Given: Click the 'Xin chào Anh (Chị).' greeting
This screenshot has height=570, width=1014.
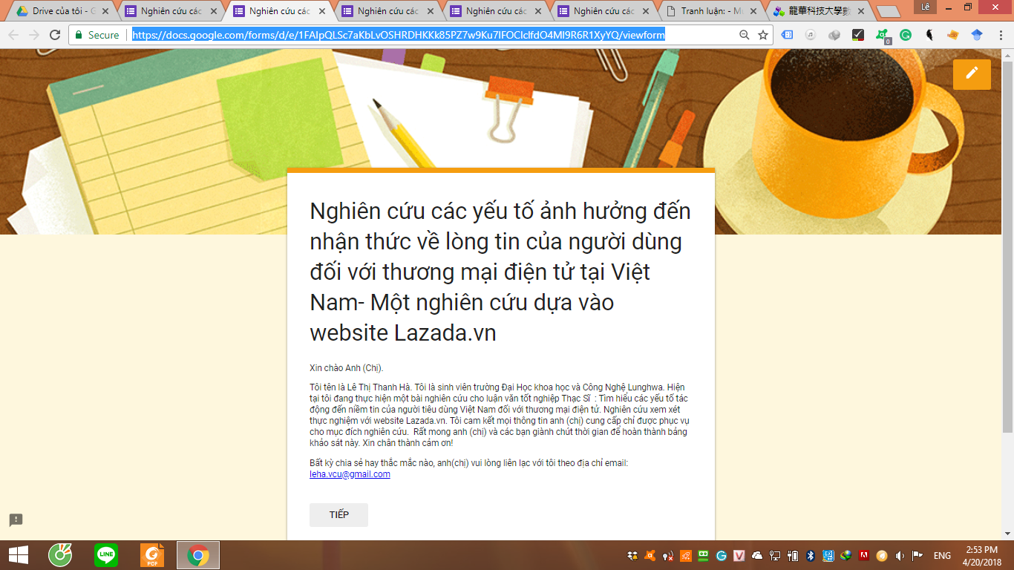Looking at the screenshot, I should click(x=347, y=368).
